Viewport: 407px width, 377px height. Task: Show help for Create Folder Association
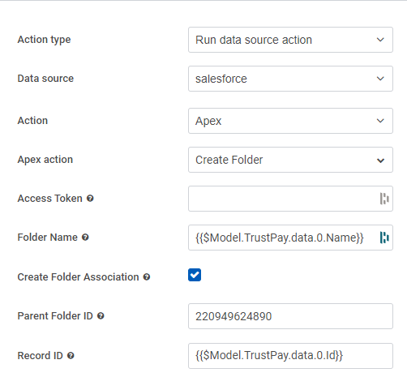tap(147, 277)
